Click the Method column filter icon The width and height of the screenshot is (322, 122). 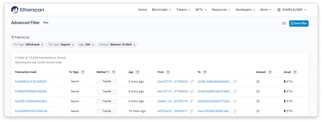pos(113,72)
